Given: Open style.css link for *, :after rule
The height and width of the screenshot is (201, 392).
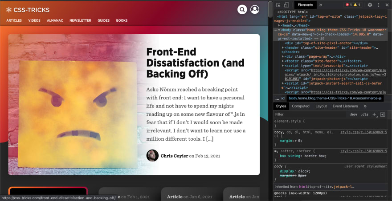Looking at the screenshot, I should tap(363, 151).
